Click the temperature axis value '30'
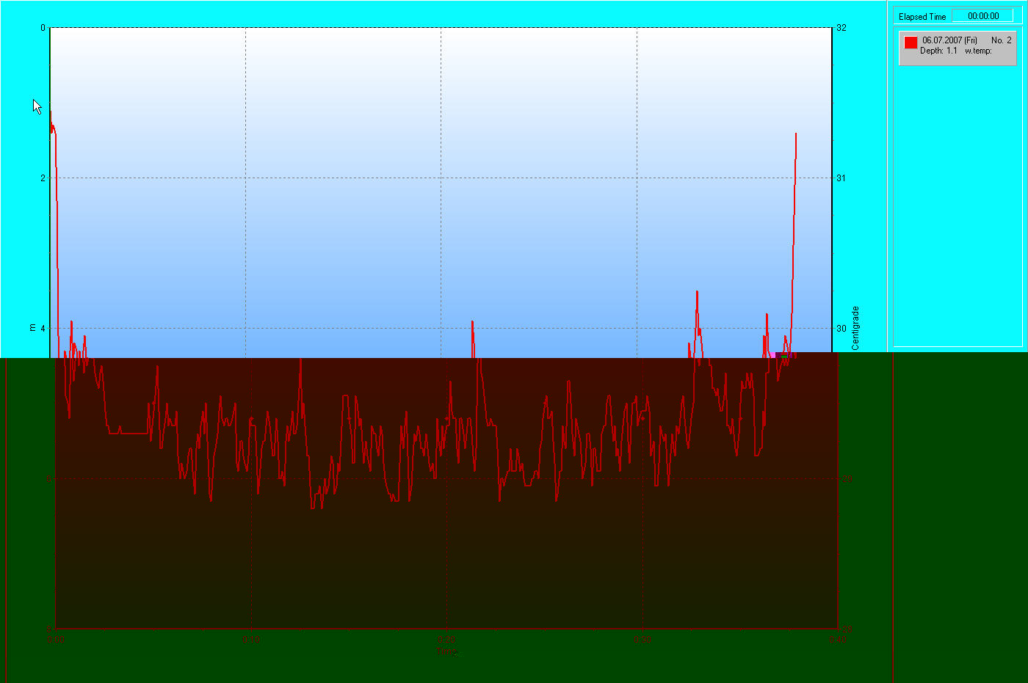 [841, 328]
